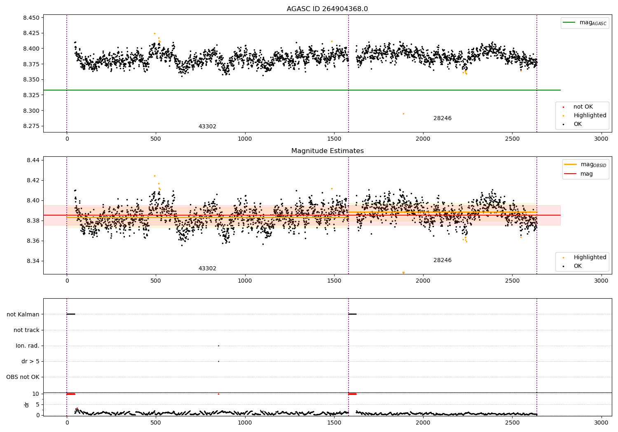Click the plot title AGASC ID 264904368.0
The height and width of the screenshot is (432, 618).
[327, 9]
